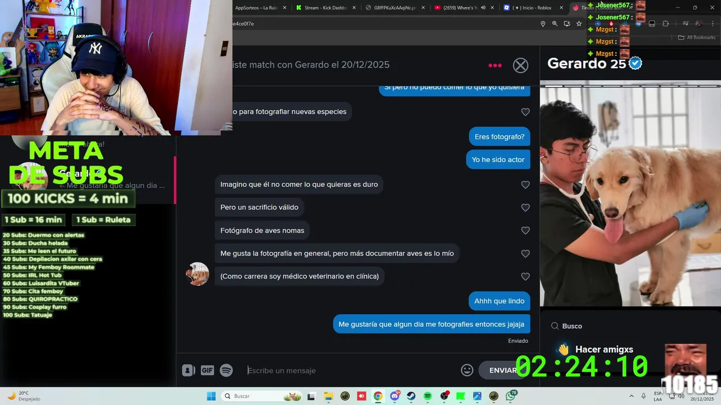The image size is (721, 405).
Task: Open the Chrome three-dot menu
Action: (x=712, y=24)
